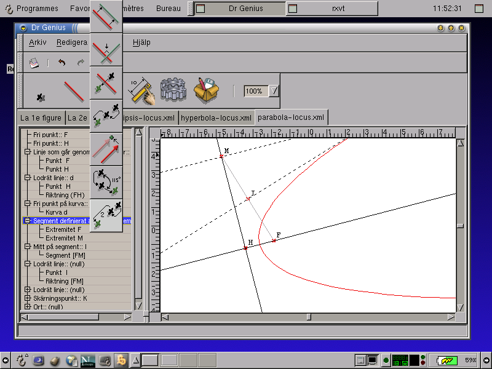The height and width of the screenshot is (369, 492).
Task: Open the Arkiv menu
Action: tap(38, 42)
